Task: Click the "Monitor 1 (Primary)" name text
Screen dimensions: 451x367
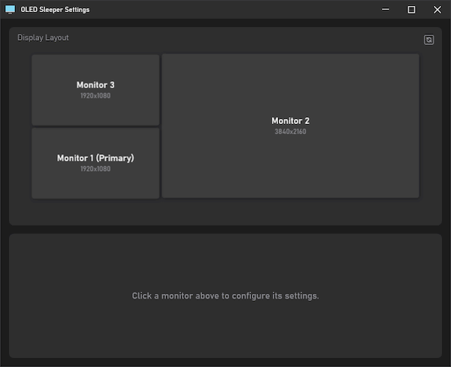Action: click(x=95, y=159)
